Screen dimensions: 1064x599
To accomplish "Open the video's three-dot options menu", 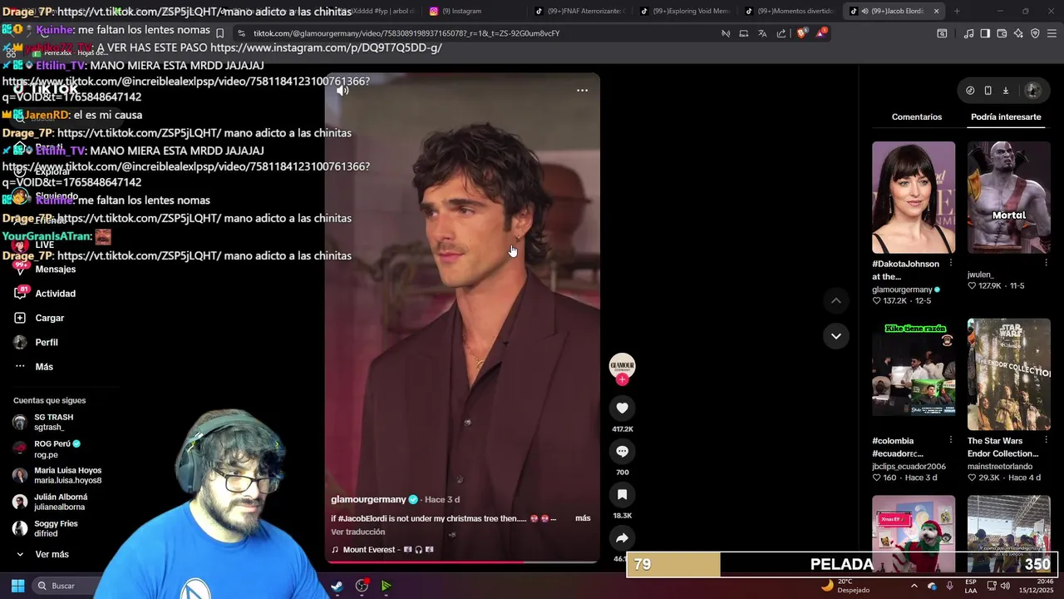I will point(582,91).
